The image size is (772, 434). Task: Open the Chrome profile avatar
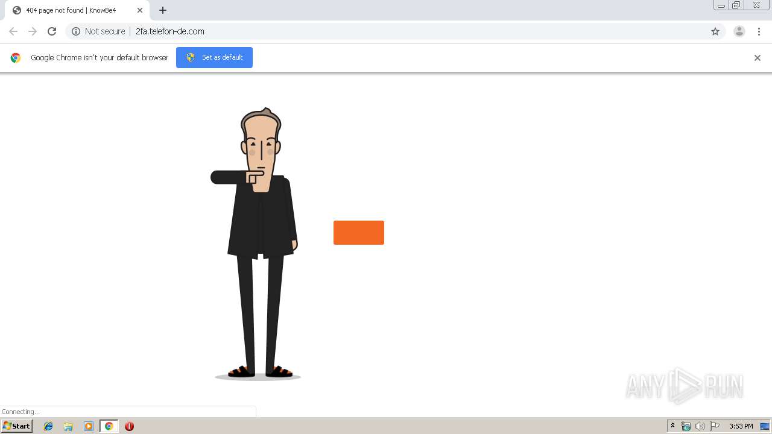pyautogui.click(x=739, y=31)
